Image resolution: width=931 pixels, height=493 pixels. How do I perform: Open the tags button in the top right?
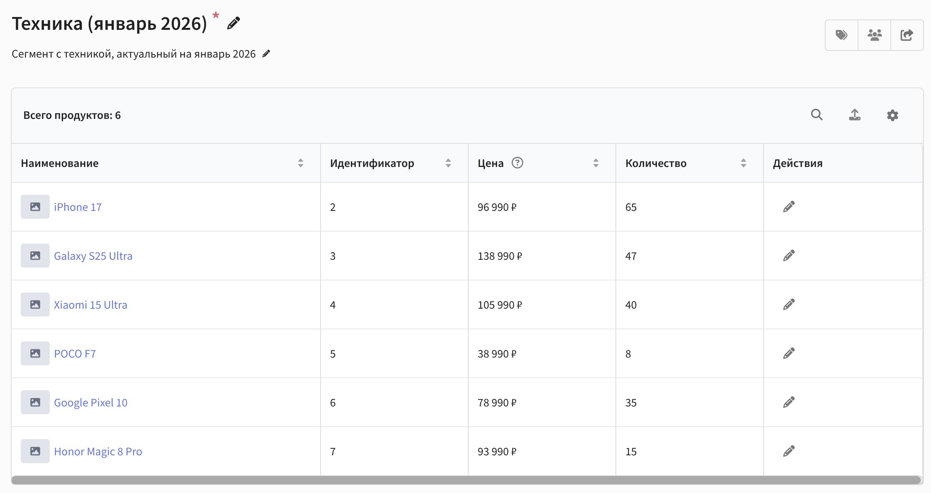(x=841, y=35)
